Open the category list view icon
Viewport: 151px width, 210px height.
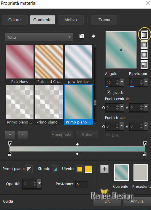pyautogui.click(x=82, y=36)
